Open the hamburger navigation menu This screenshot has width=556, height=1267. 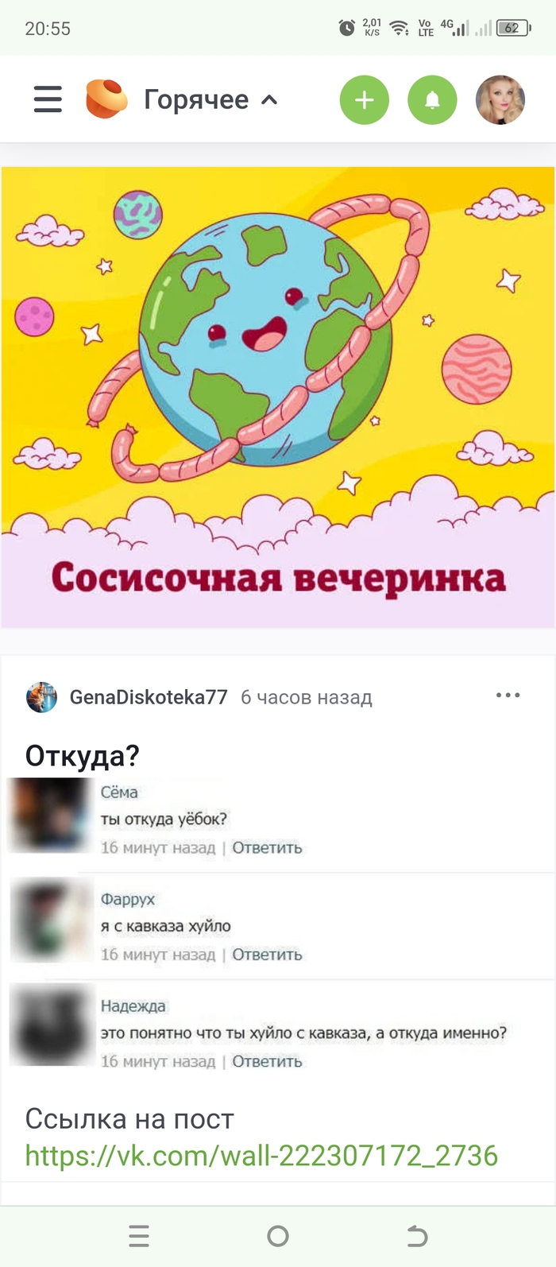48,99
